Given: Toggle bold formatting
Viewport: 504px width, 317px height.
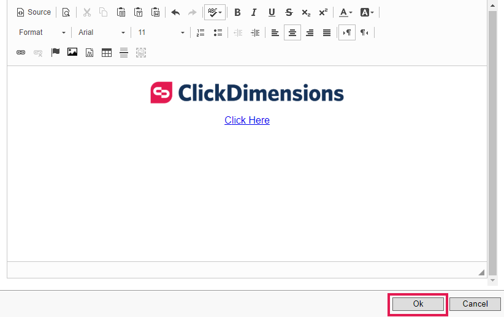Looking at the screenshot, I should pyautogui.click(x=237, y=12).
